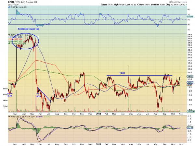The height and width of the screenshot is (146, 195).
Task: Click the '20M' volume axis label
Action: 5,106
